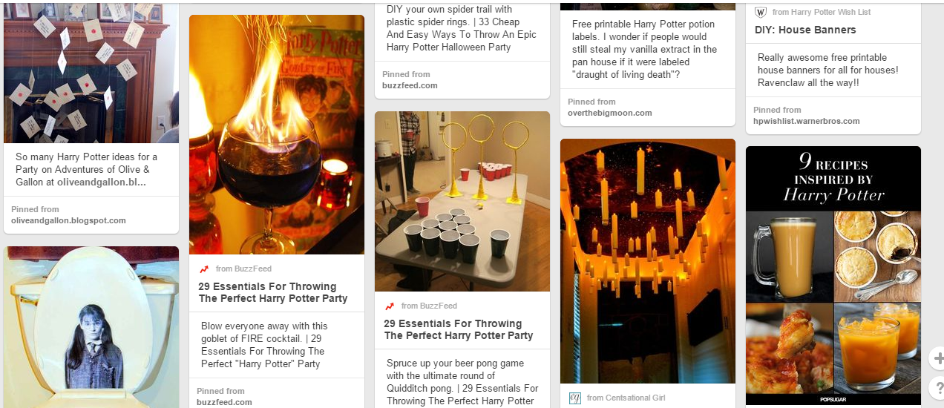Viewport: 944px width, 408px height.
Task: Visit buzzfeed.com link under spider rings description
Action: pyautogui.click(x=410, y=85)
